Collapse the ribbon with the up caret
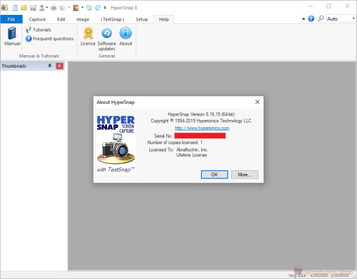357x279 pixels. coord(304,19)
